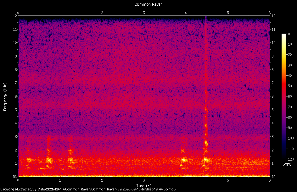The height and width of the screenshot is (192, 297).
Task: Click "2" on the top time axis
Action: point(102,13)
